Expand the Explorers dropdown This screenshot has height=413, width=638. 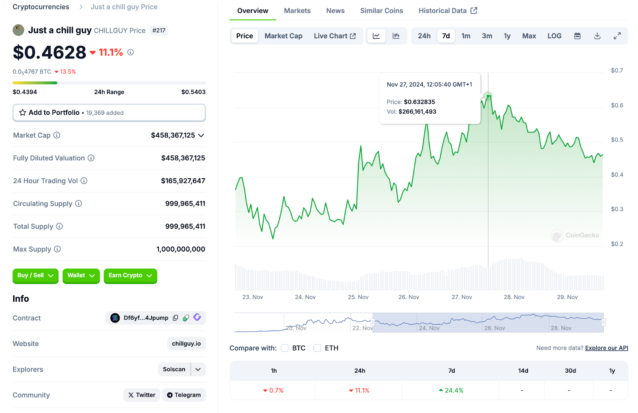click(198, 369)
